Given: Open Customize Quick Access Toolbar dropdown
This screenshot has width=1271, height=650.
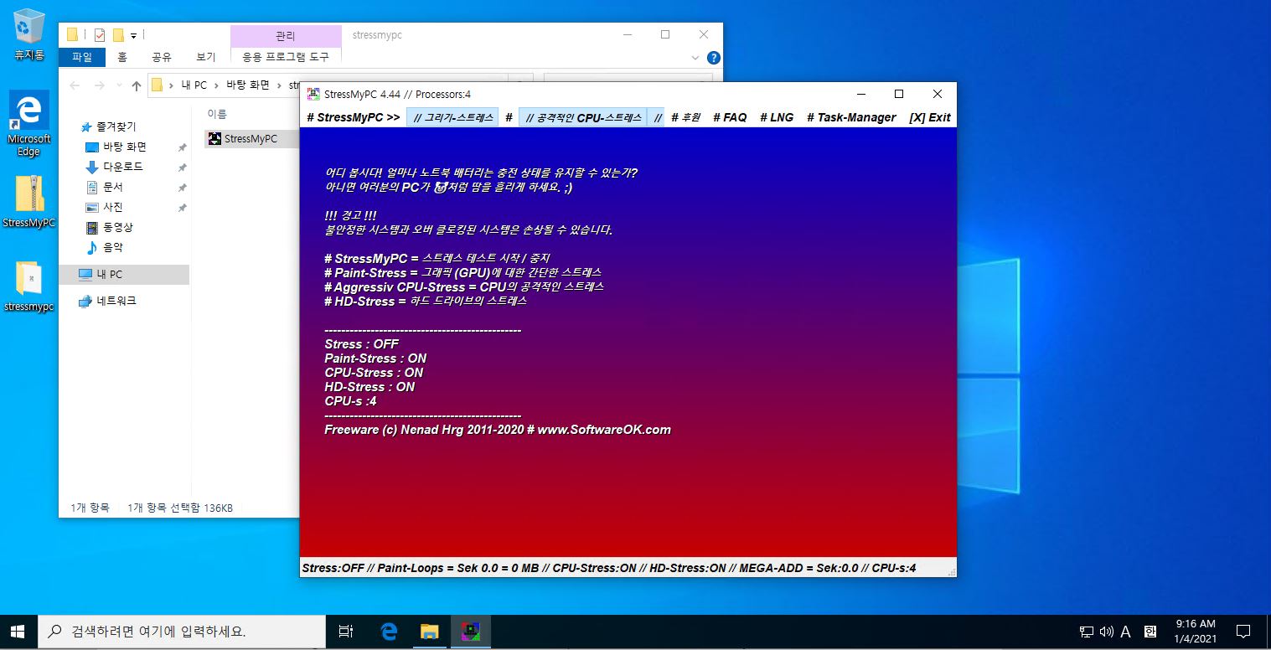Looking at the screenshot, I should pos(133,36).
